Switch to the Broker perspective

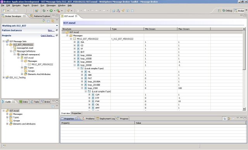pos(239,11)
